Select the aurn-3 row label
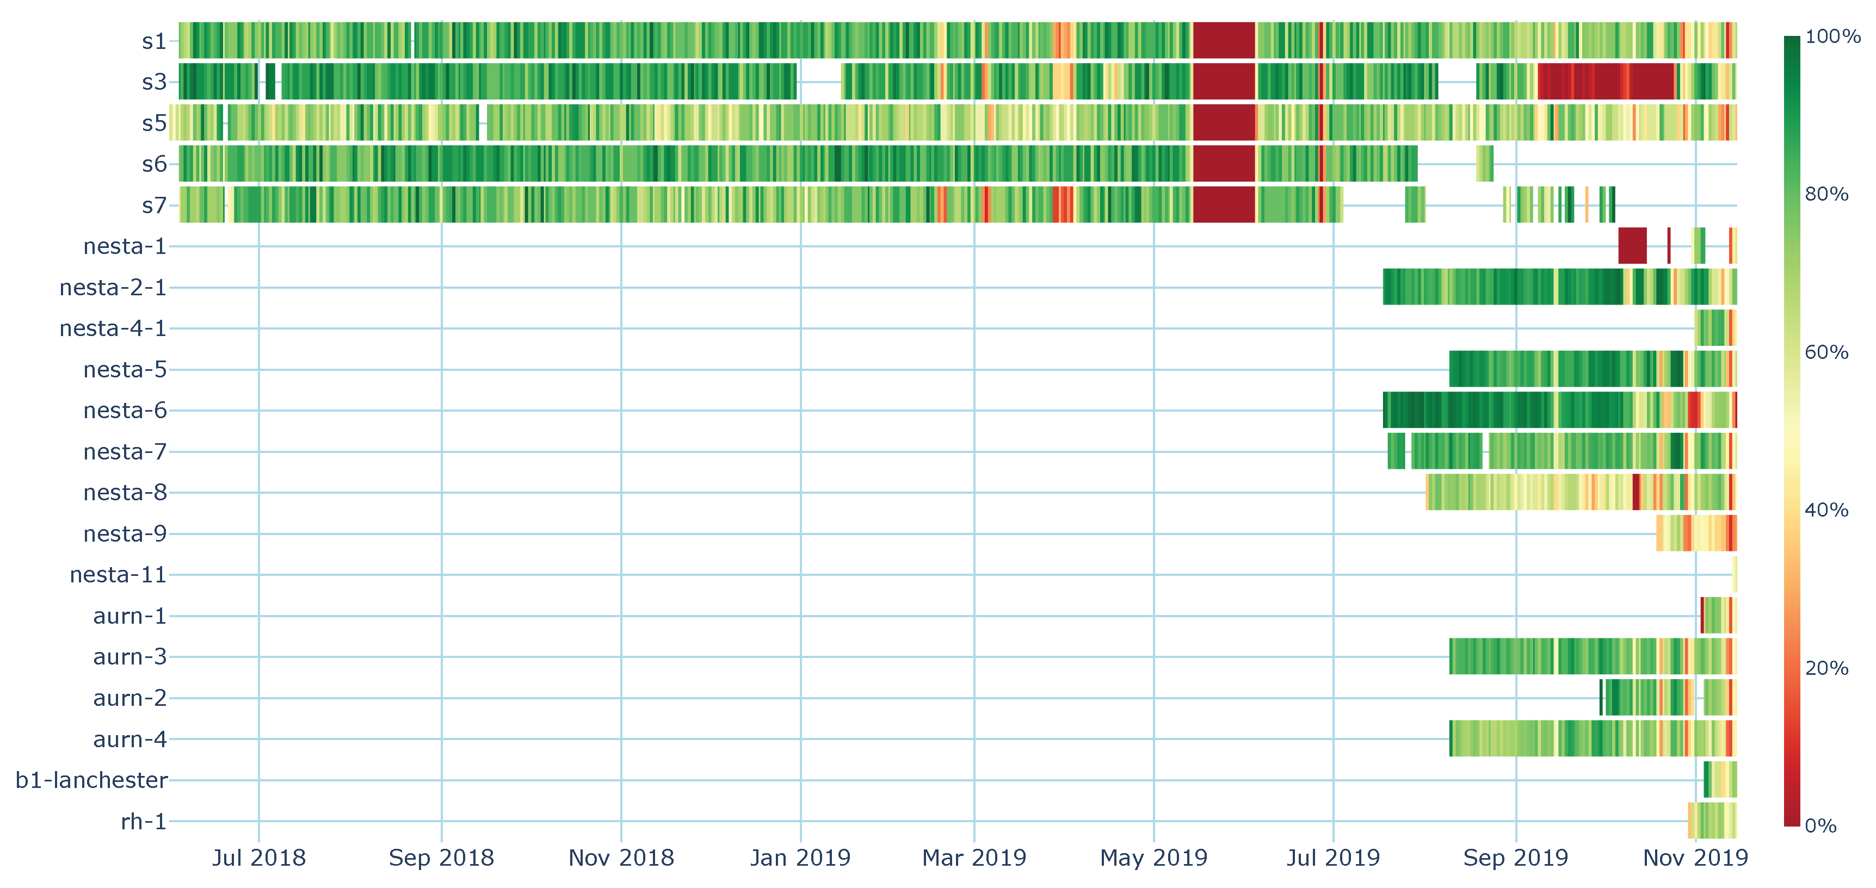The width and height of the screenshot is (1876, 888). pyautogui.click(x=129, y=656)
